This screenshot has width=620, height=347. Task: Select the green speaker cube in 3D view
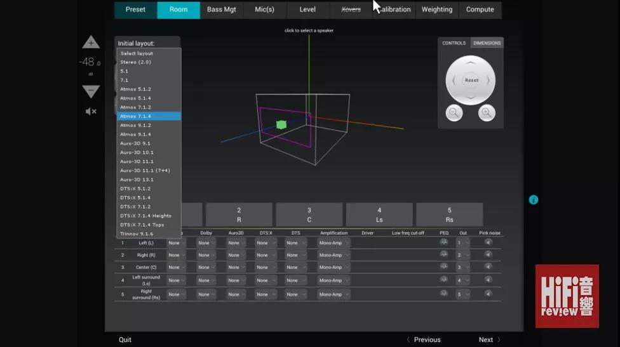[x=281, y=125]
